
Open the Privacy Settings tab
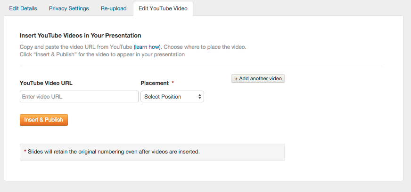[69, 8]
